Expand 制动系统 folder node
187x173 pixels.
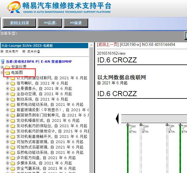click(7, 99)
